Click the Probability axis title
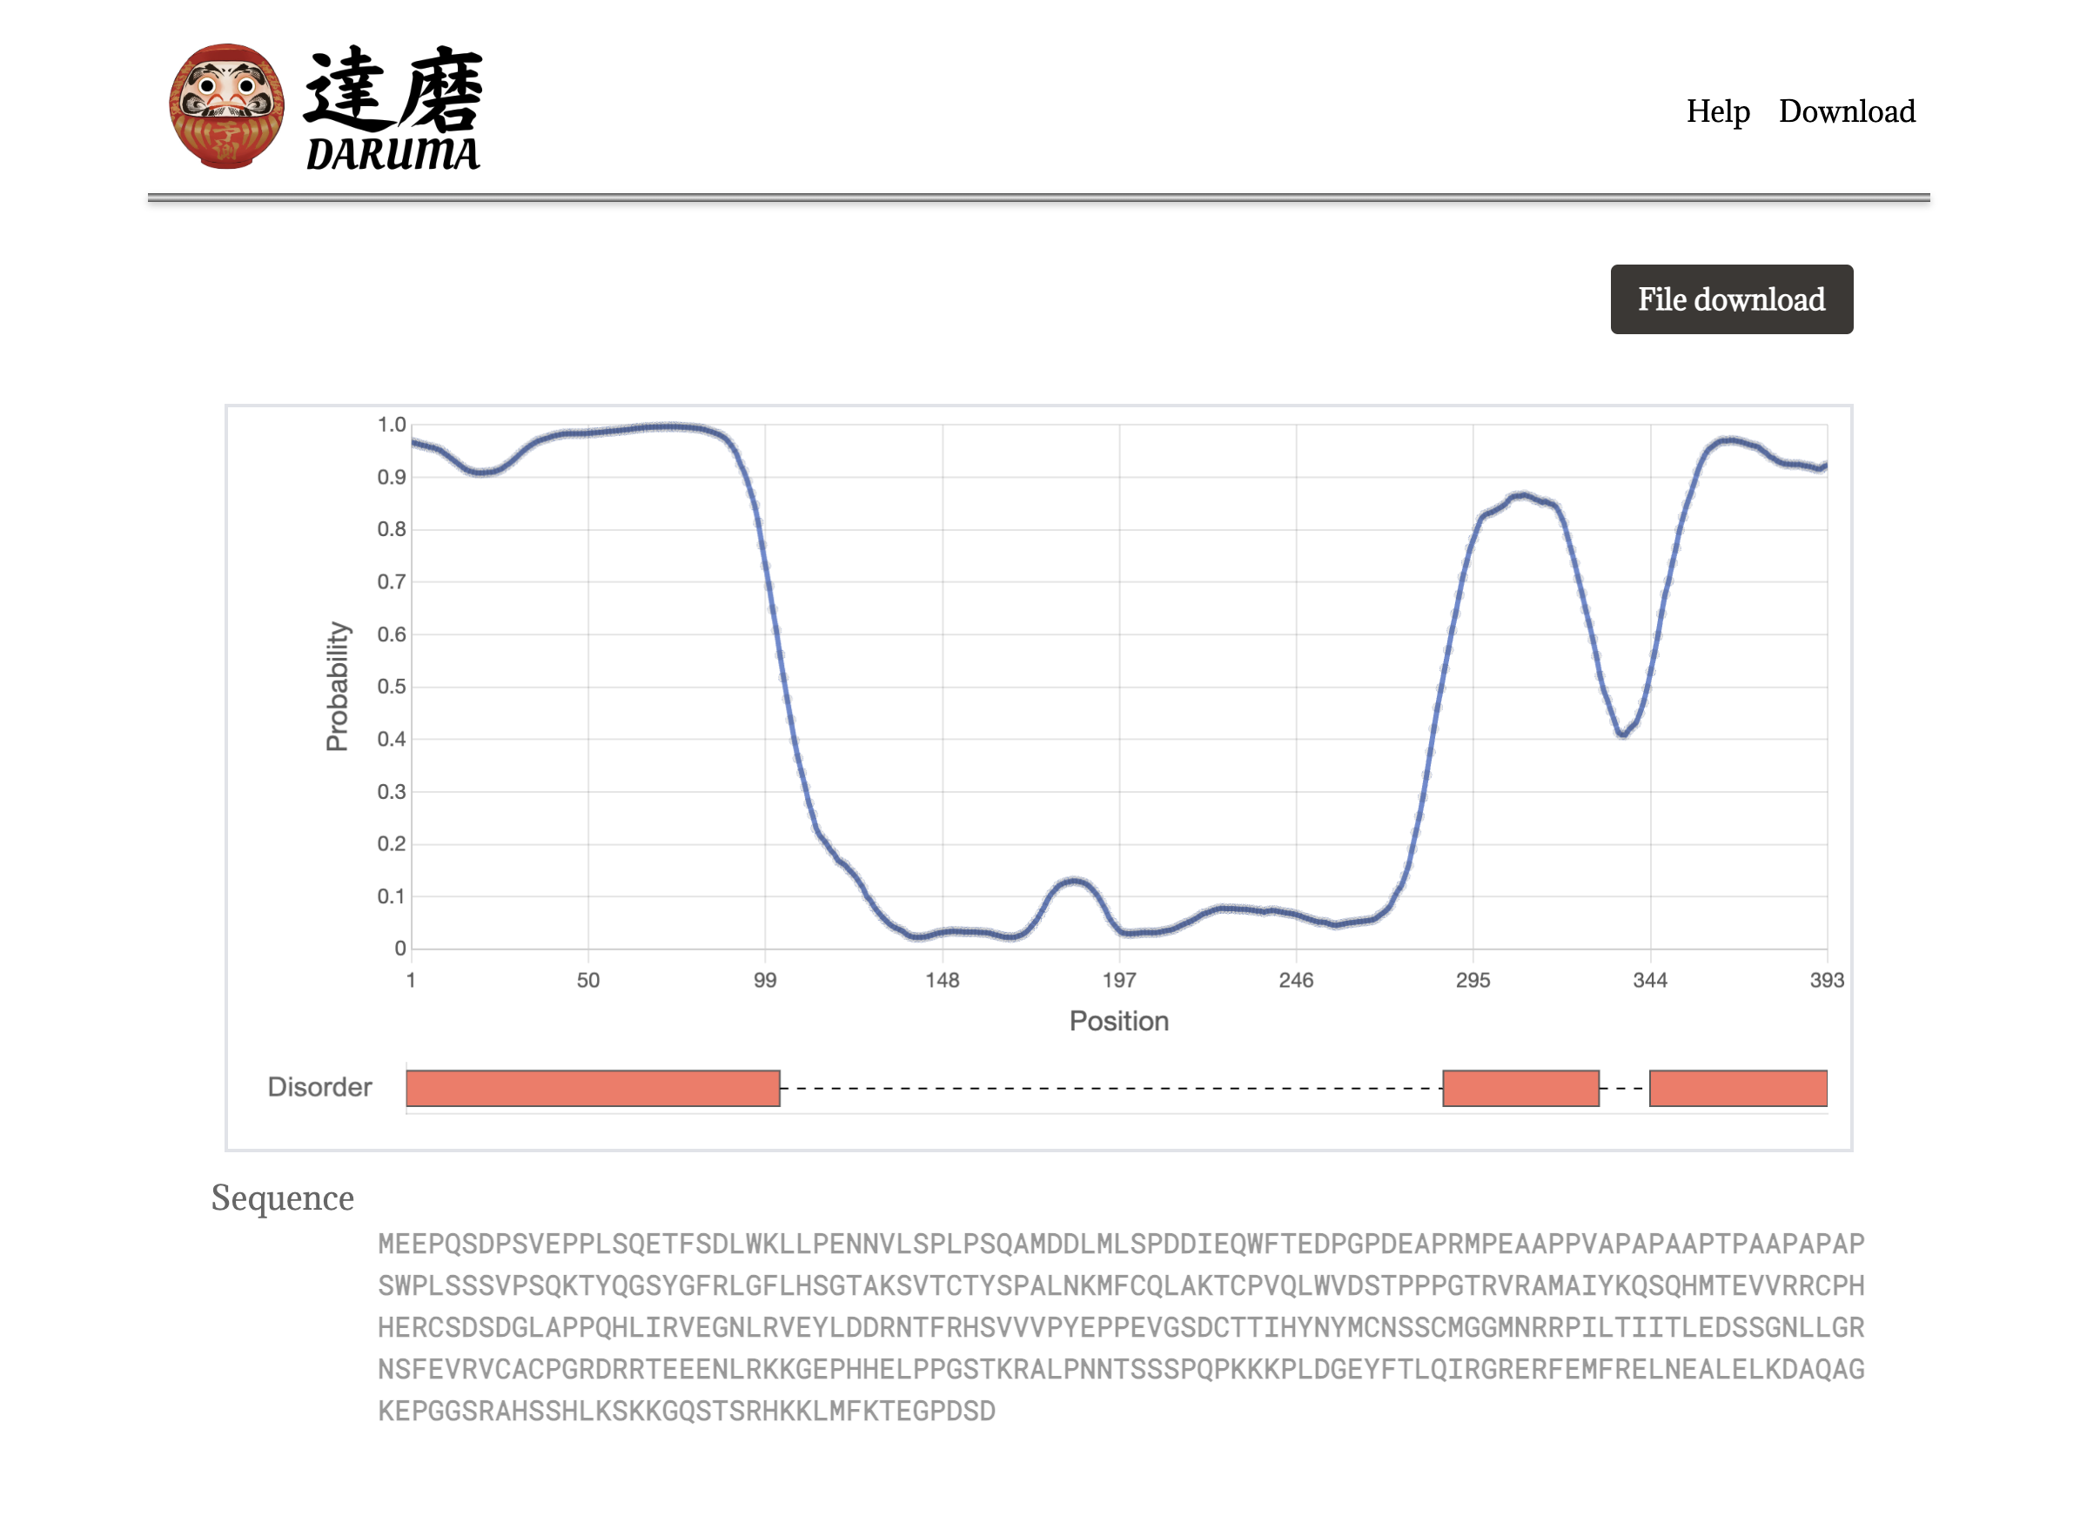The height and width of the screenshot is (1523, 2080). (x=338, y=686)
